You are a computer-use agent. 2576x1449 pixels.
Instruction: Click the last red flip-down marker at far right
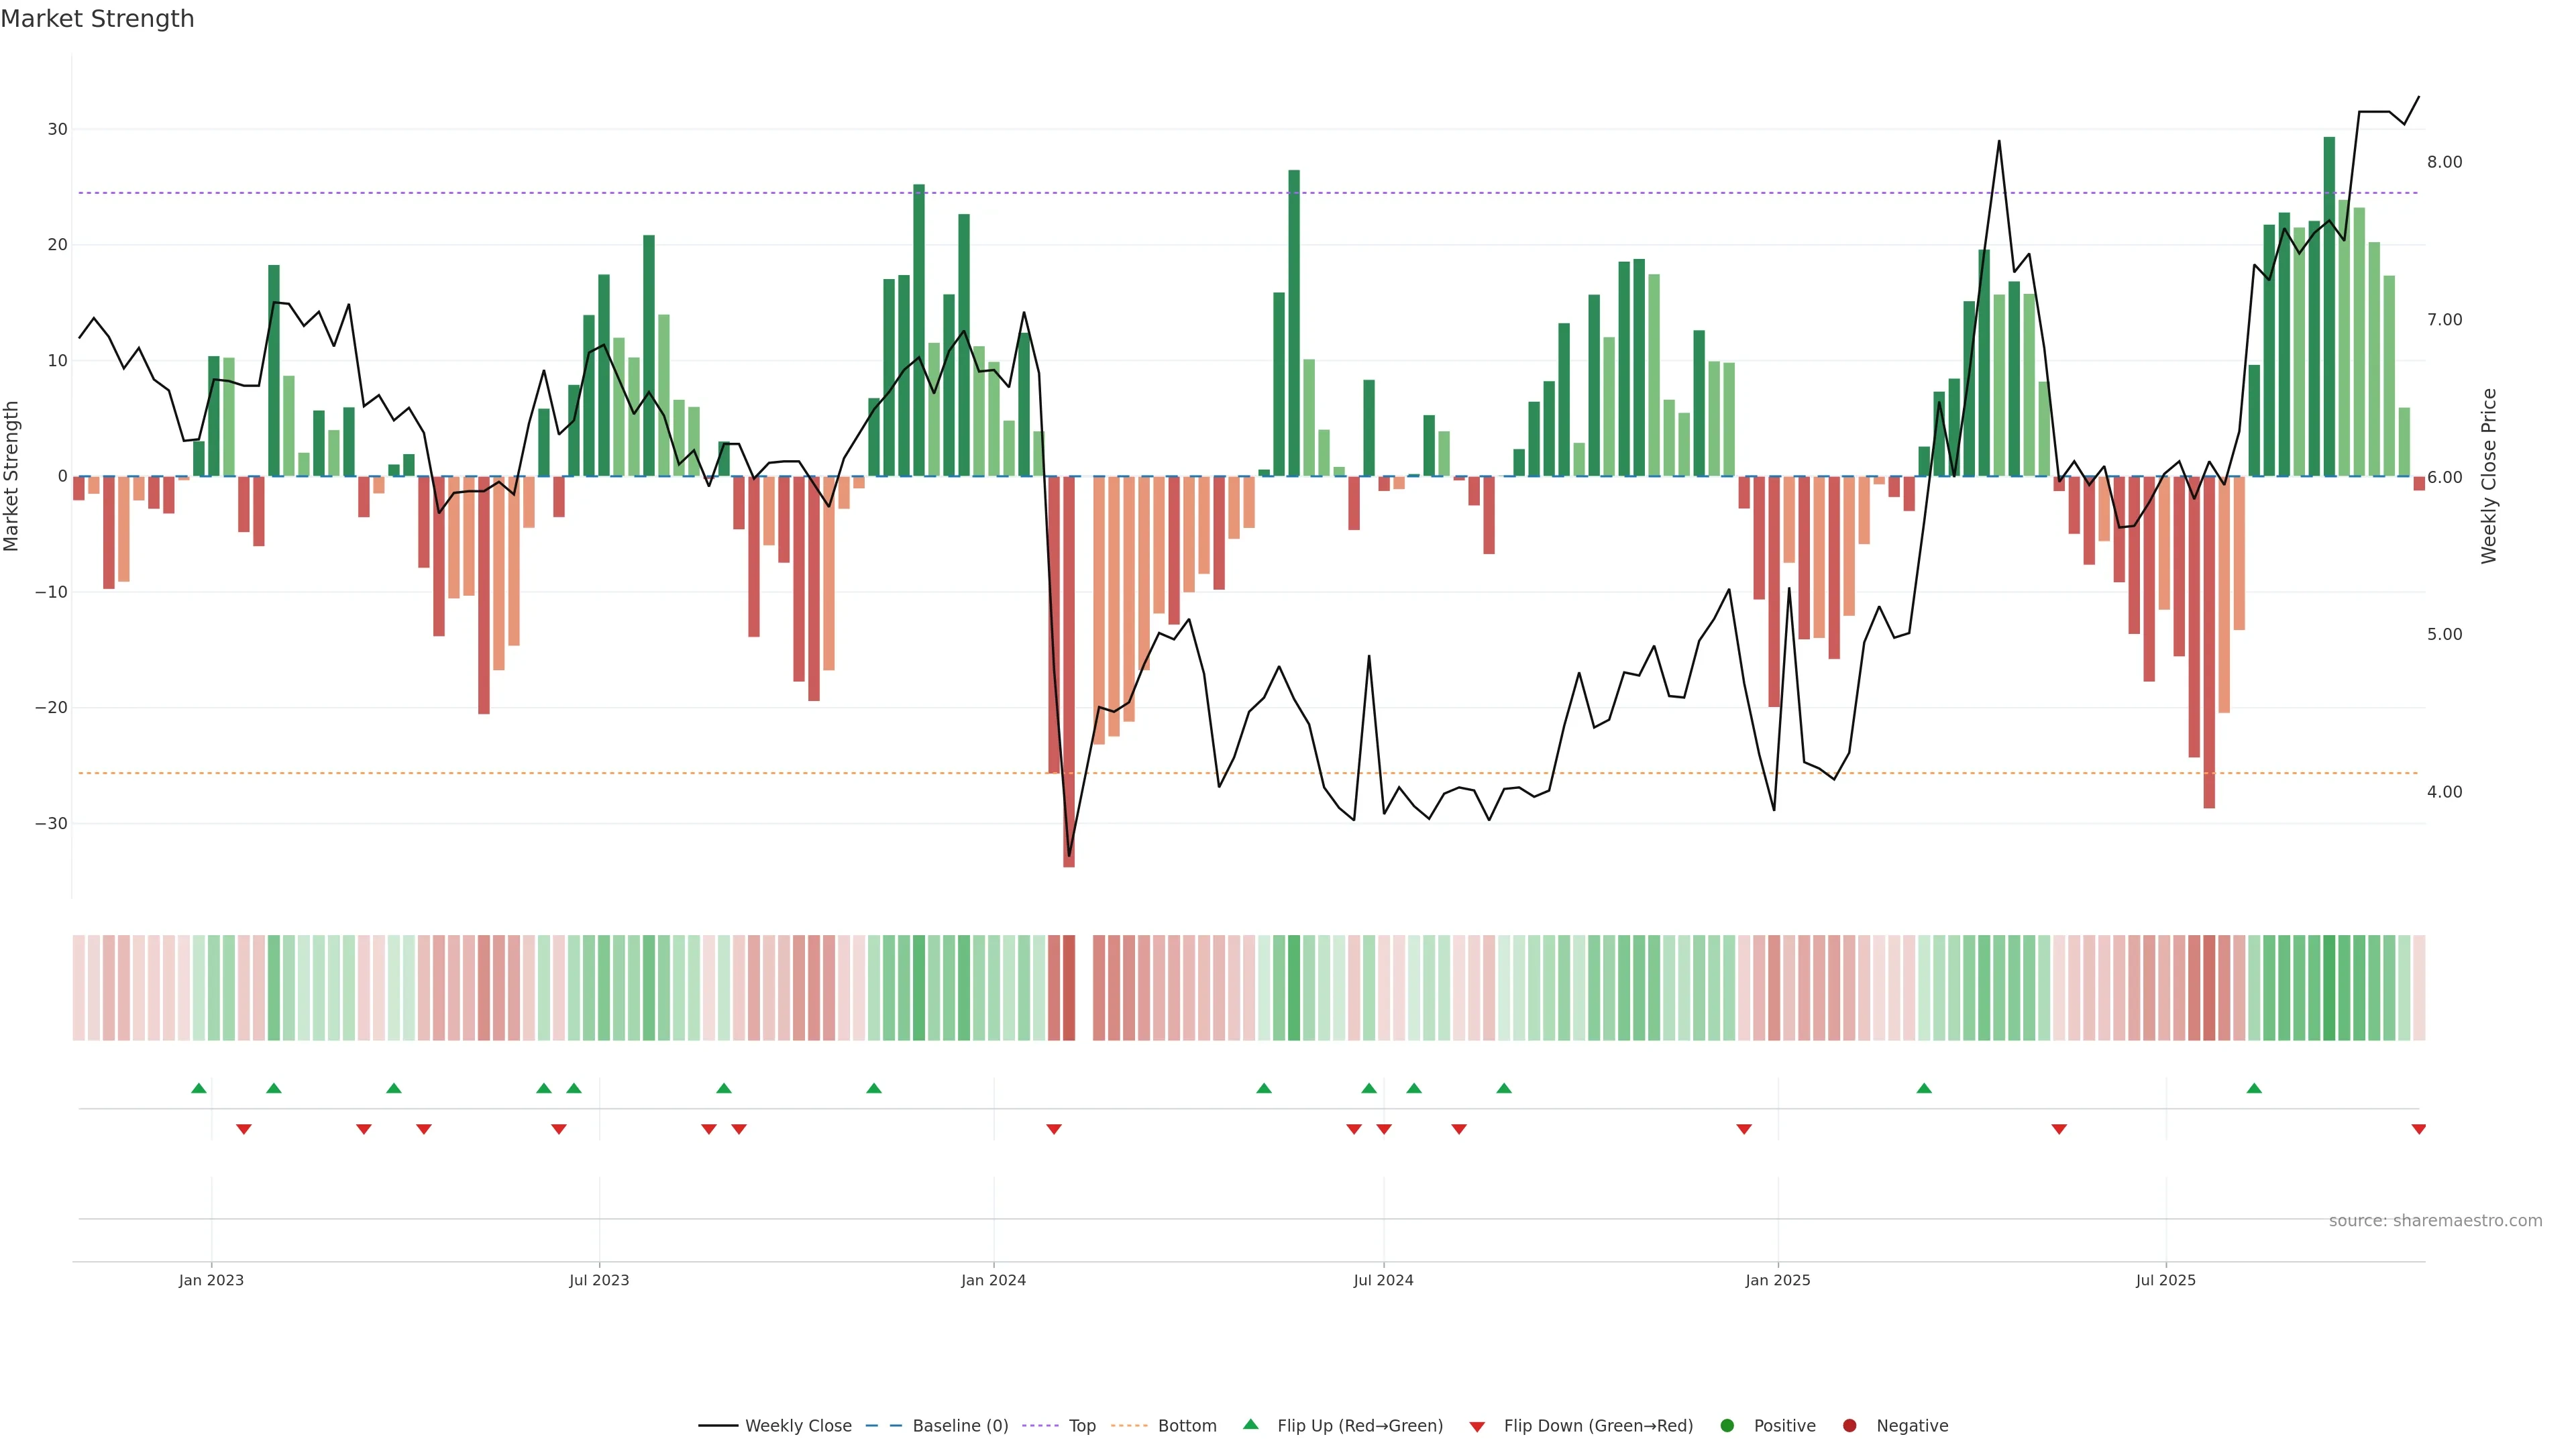(x=2418, y=1129)
